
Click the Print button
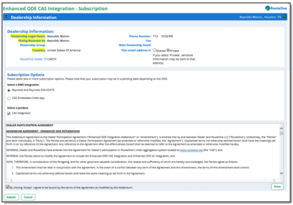(x=277, y=187)
